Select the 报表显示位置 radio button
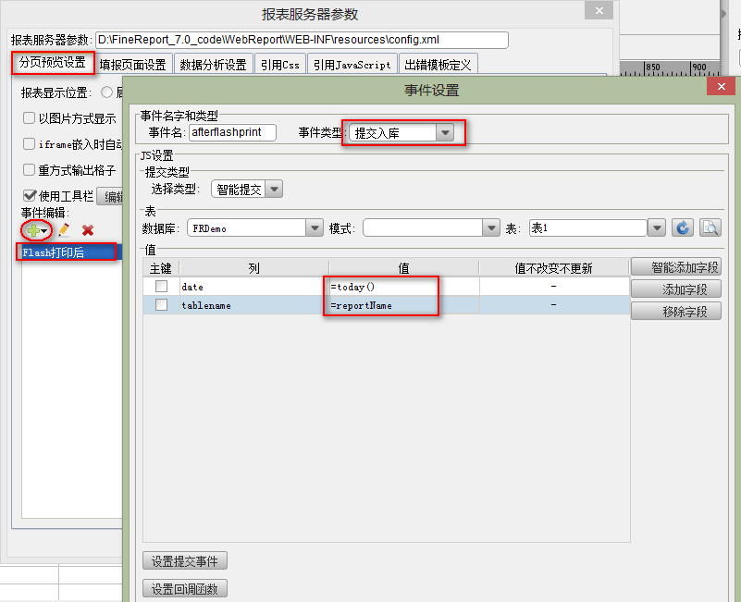Screen dimensions: 741x602 pos(106,92)
